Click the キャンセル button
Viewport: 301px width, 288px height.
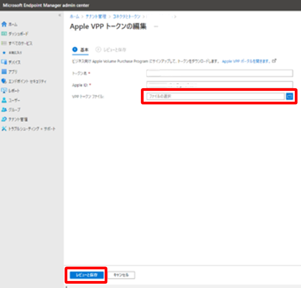[121, 275]
